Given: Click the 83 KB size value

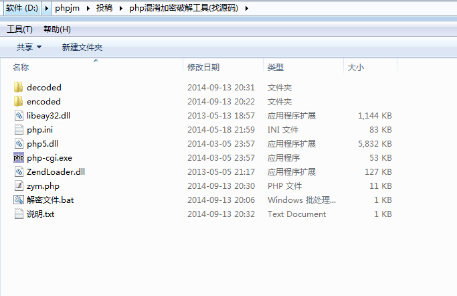Looking at the screenshot, I should pyautogui.click(x=380, y=129).
